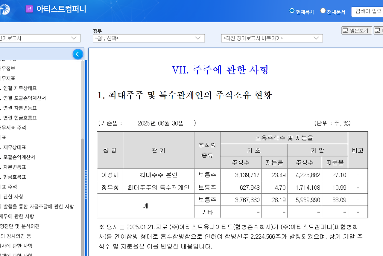Click the 627,943 share count cell
This screenshot has width=383, height=256.
[x=241, y=188]
